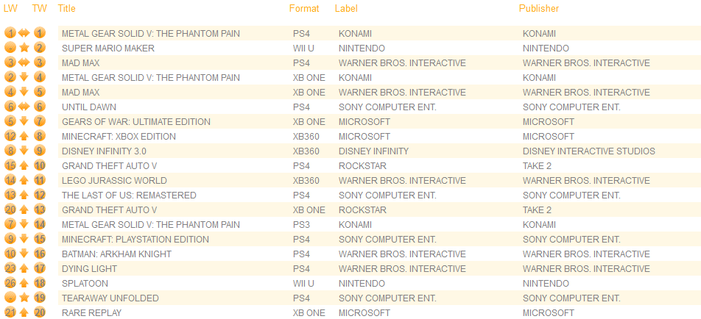This screenshot has height=319, width=701.
Task: Click the down arrow icon beside Batman: Arkham Knight
Action: (24, 254)
